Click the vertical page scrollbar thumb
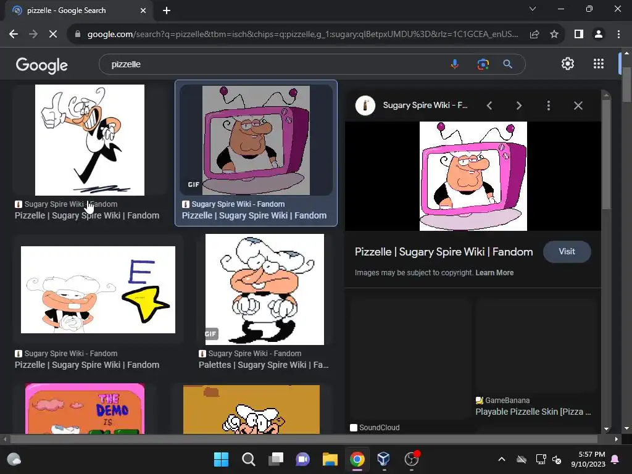Screen dimensions: 632x474 point(626,85)
